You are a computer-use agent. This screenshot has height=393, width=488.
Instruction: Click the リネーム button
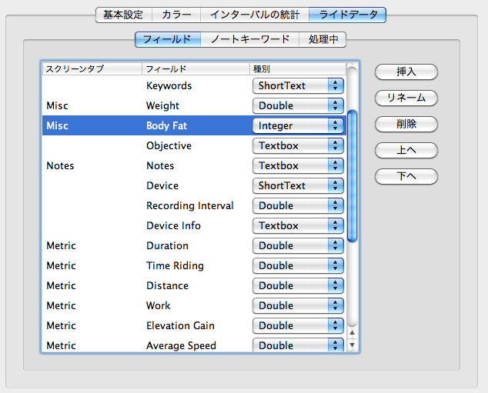coord(406,98)
